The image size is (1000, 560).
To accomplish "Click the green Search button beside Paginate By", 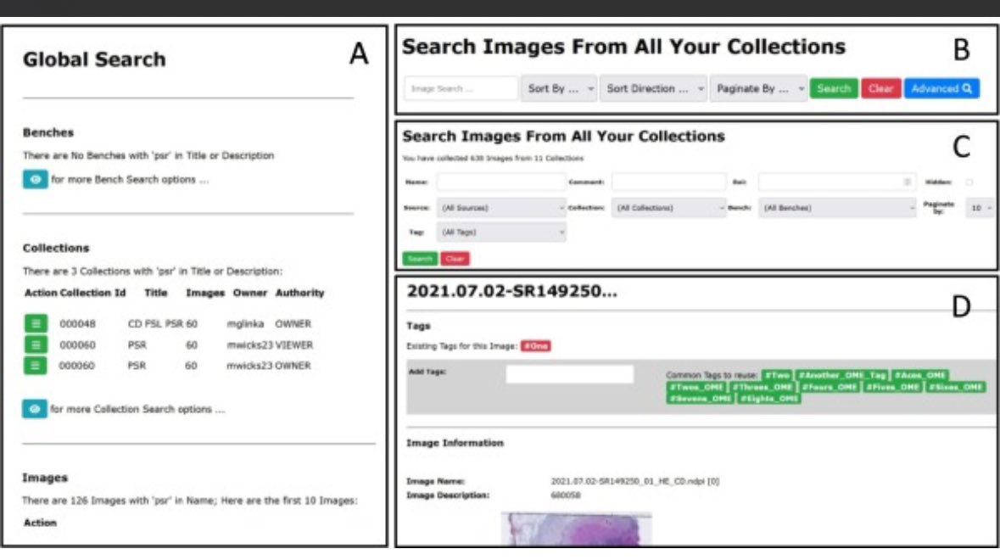I will pyautogui.click(x=835, y=88).
